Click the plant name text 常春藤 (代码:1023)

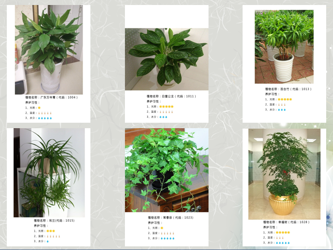170,218
